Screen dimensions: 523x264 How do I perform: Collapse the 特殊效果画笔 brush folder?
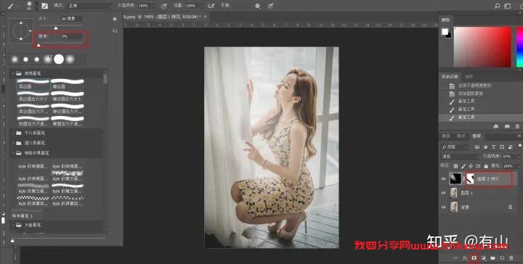(x=13, y=153)
